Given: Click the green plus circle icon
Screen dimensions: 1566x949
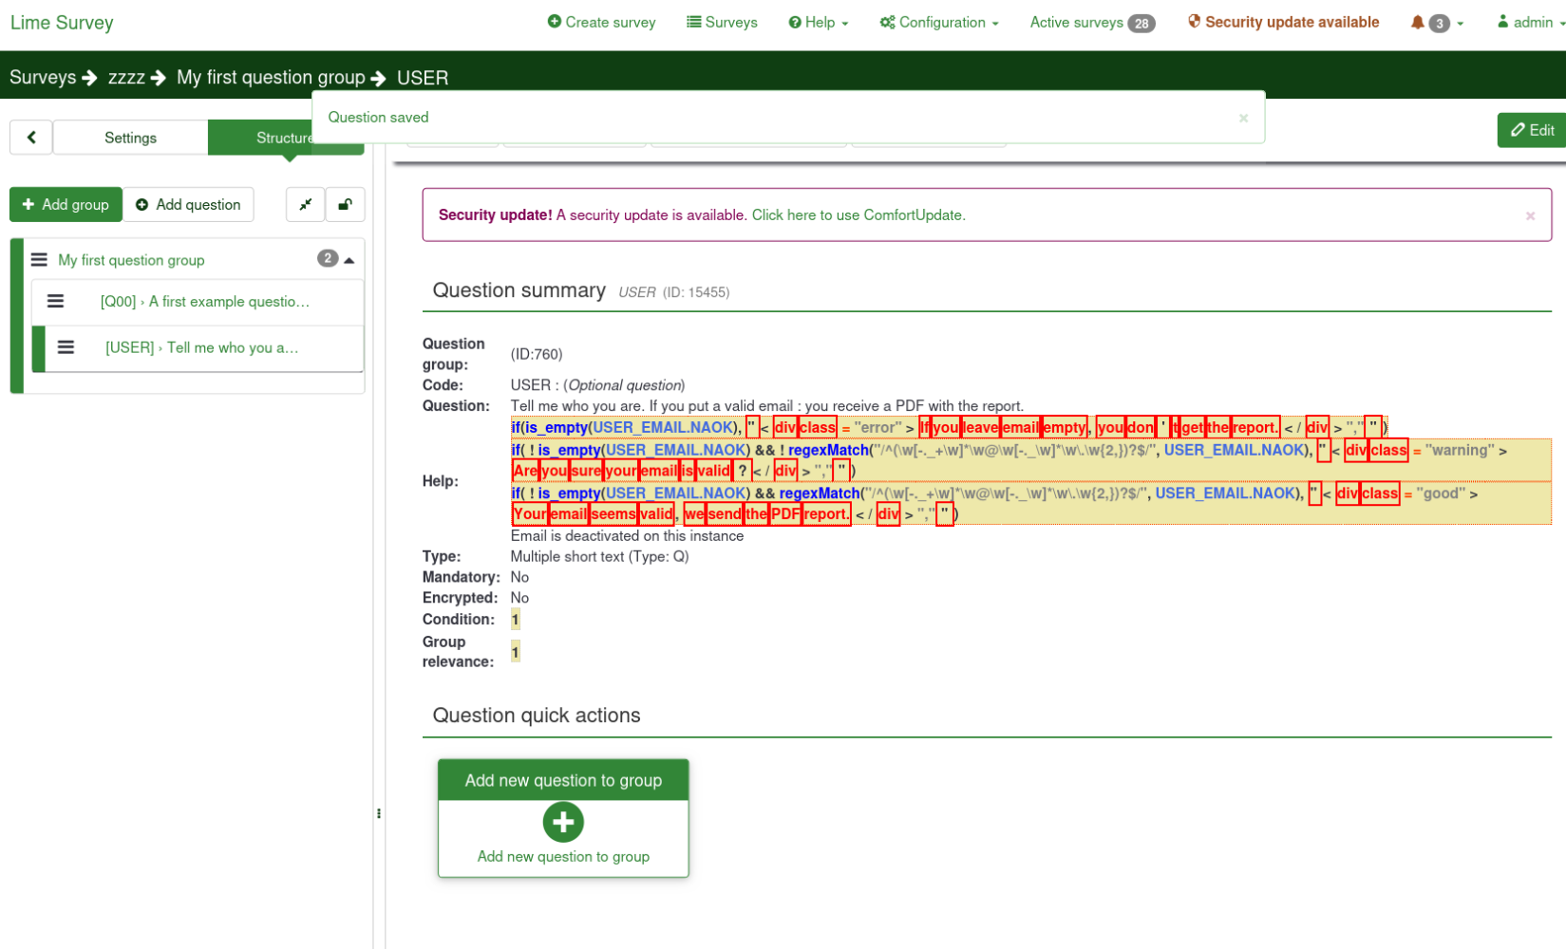Looking at the screenshot, I should (563, 822).
